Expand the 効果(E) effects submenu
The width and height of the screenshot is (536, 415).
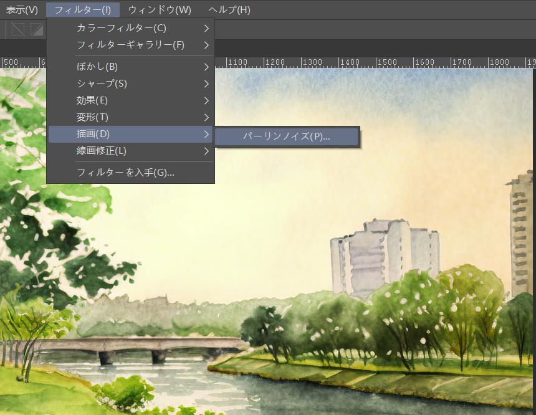coord(131,100)
